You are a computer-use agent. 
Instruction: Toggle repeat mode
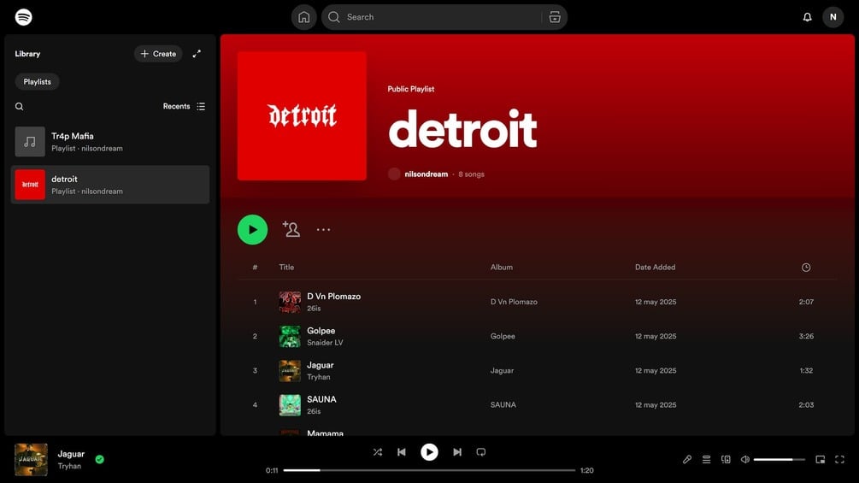[x=481, y=451]
